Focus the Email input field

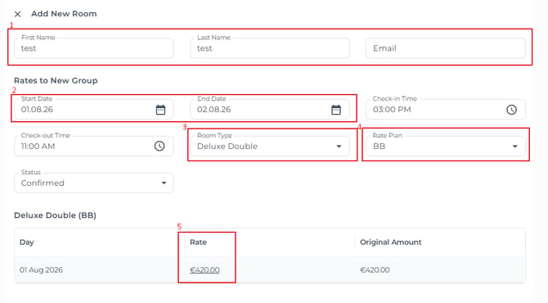coord(446,48)
